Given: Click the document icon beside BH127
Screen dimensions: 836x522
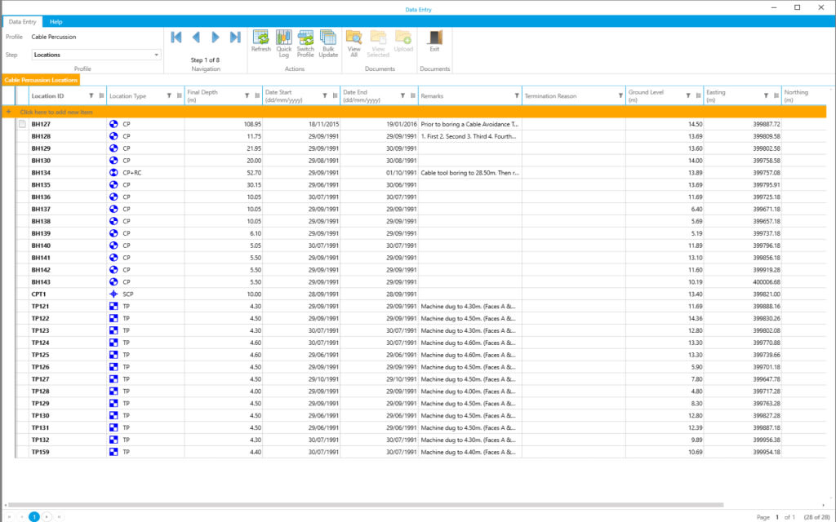Looking at the screenshot, I should (x=22, y=124).
